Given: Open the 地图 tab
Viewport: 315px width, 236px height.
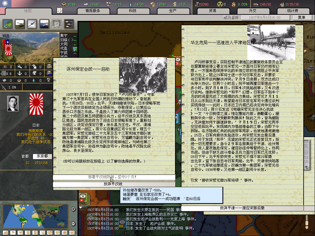Looking at the screenshot, I should [x=28, y=11].
